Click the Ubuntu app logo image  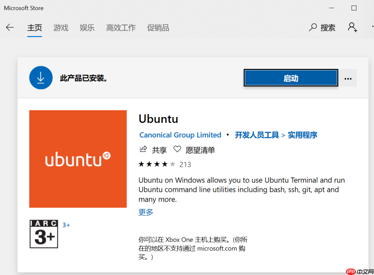pos(78,159)
